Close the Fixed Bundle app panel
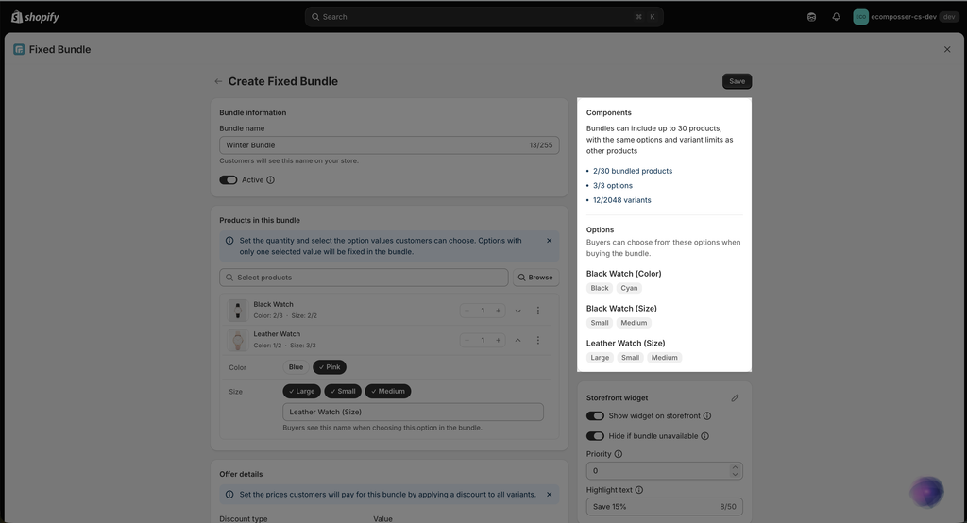The width and height of the screenshot is (967, 523). click(947, 49)
